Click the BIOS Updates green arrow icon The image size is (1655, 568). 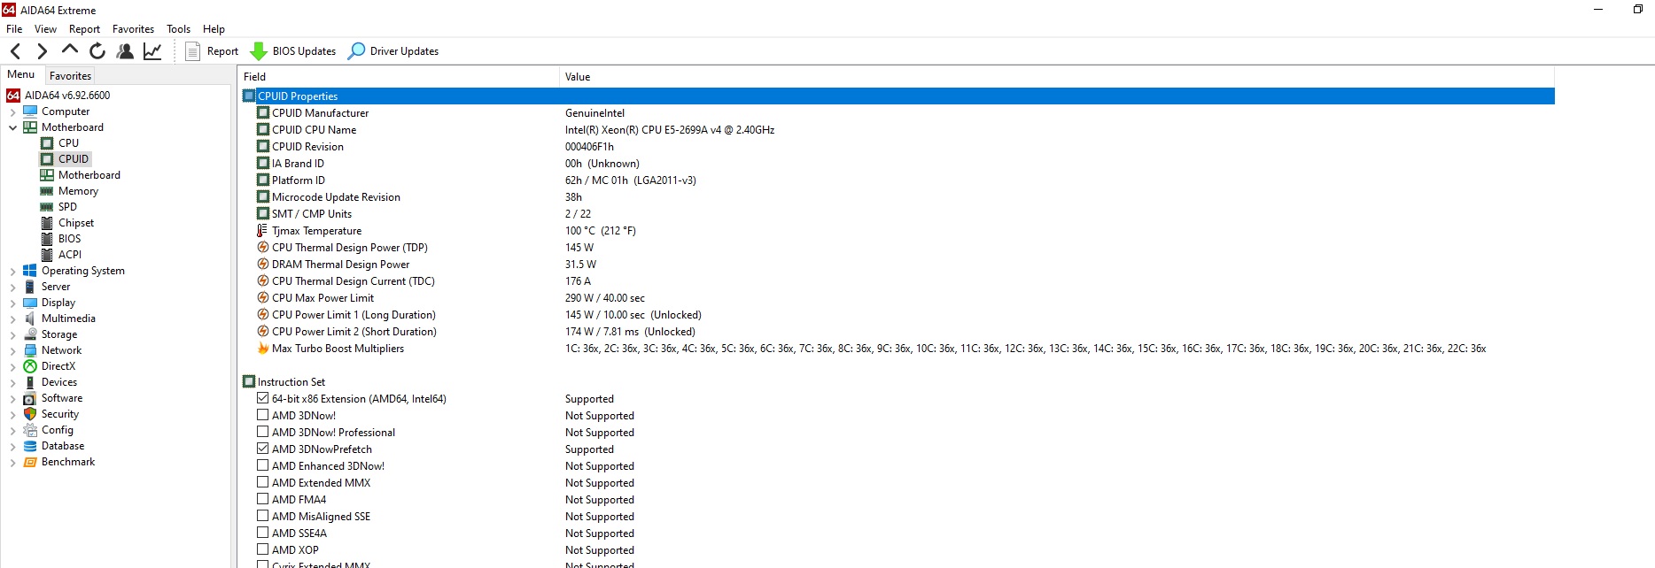click(259, 51)
